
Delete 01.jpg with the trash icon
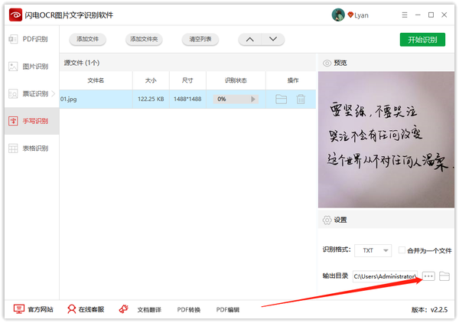(301, 99)
